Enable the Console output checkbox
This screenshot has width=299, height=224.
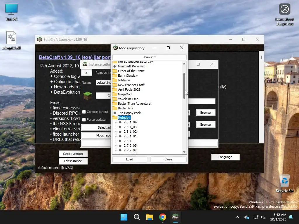(x=84, y=112)
